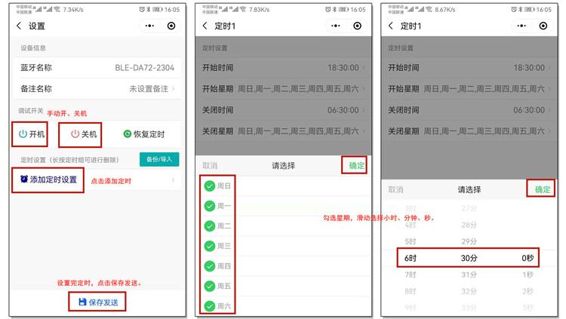Toggle the 周三 weekday checkbox
This screenshot has width=566, height=319.
209,246
